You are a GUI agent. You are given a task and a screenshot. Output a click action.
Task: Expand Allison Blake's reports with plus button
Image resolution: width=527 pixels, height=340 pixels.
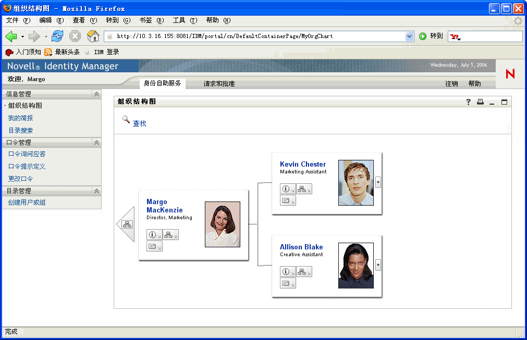click(x=378, y=265)
